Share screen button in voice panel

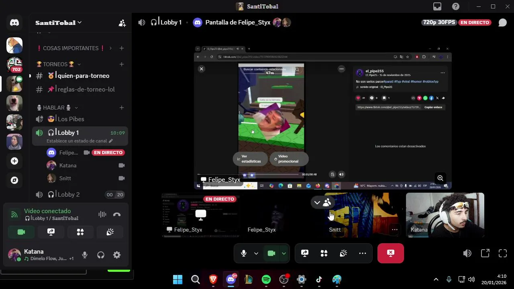point(51,232)
